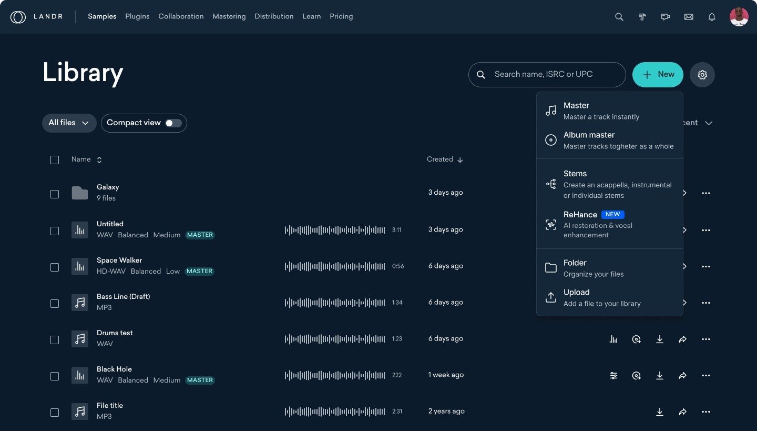Click the LANDR logo in the header
757x431 pixels.
tap(36, 17)
